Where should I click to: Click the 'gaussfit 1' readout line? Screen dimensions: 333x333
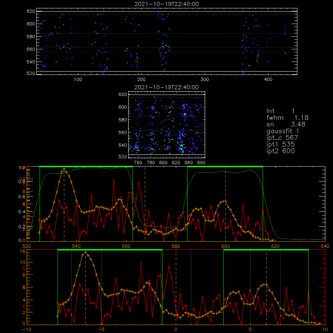tap(283, 131)
